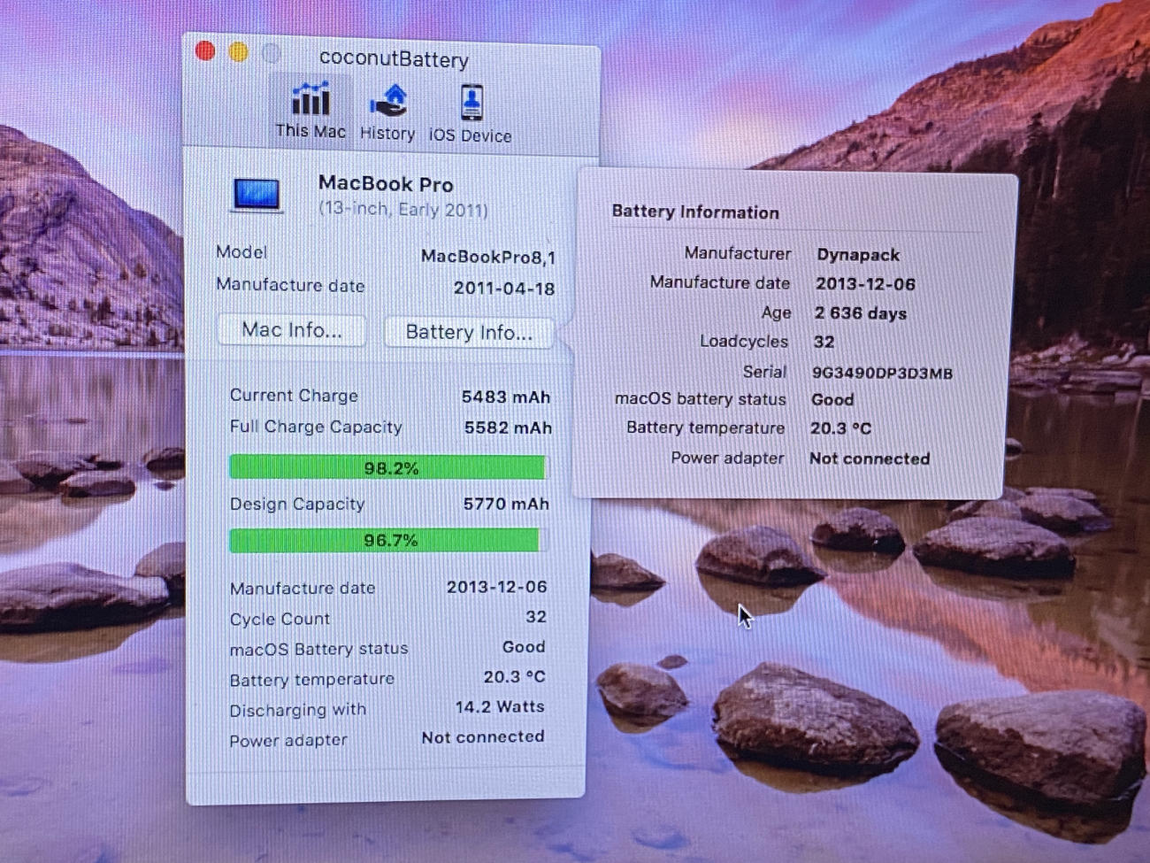Screen dimensions: 1150x863
Task: Select the 5483 mAh current charge value
Action: (506, 397)
